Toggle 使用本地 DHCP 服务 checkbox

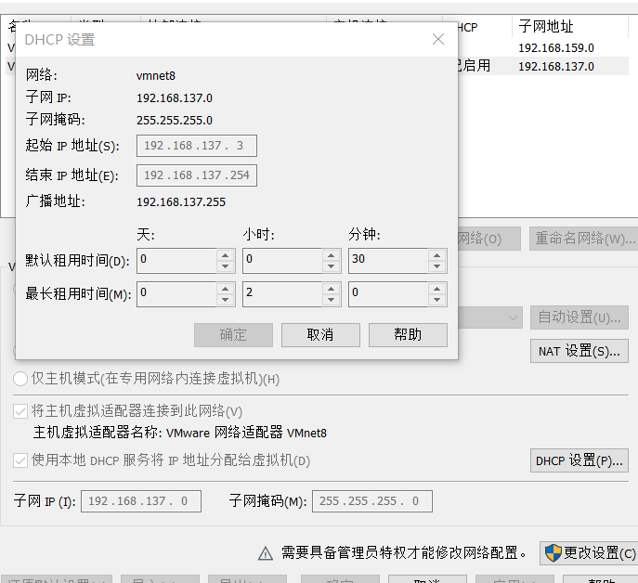point(20,460)
